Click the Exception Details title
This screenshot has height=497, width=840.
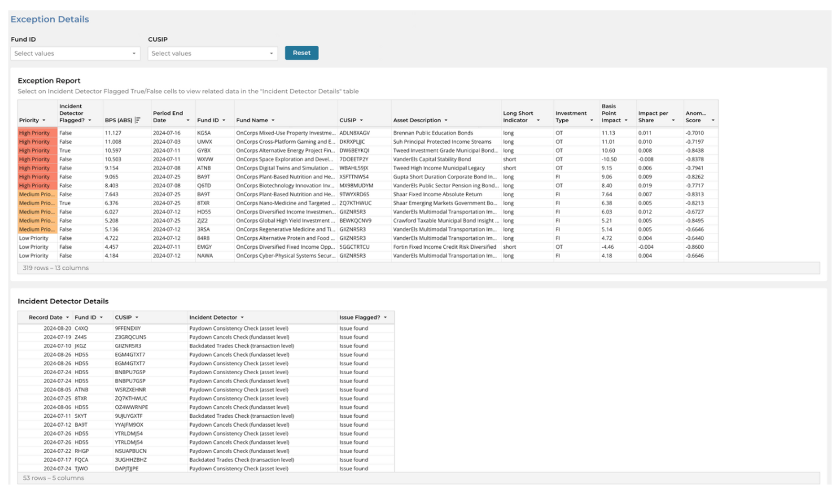coord(50,19)
